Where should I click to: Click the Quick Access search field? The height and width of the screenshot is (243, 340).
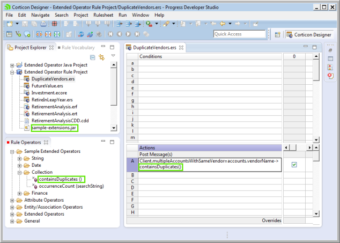(239, 34)
